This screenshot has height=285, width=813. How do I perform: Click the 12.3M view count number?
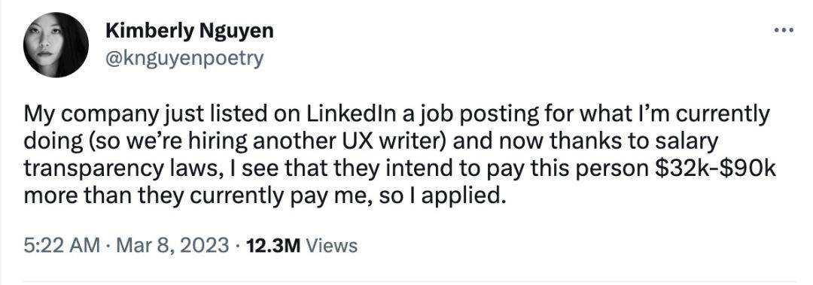(x=273, y=245)
